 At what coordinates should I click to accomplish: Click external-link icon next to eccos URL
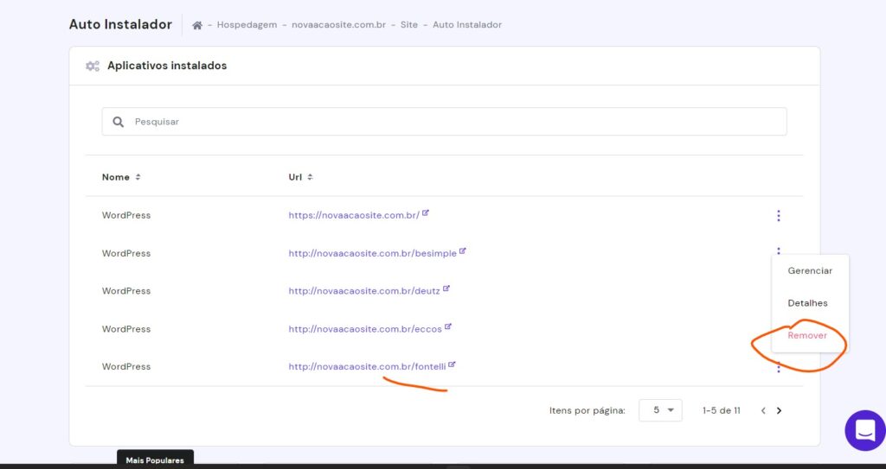click(x=448, y=327)
